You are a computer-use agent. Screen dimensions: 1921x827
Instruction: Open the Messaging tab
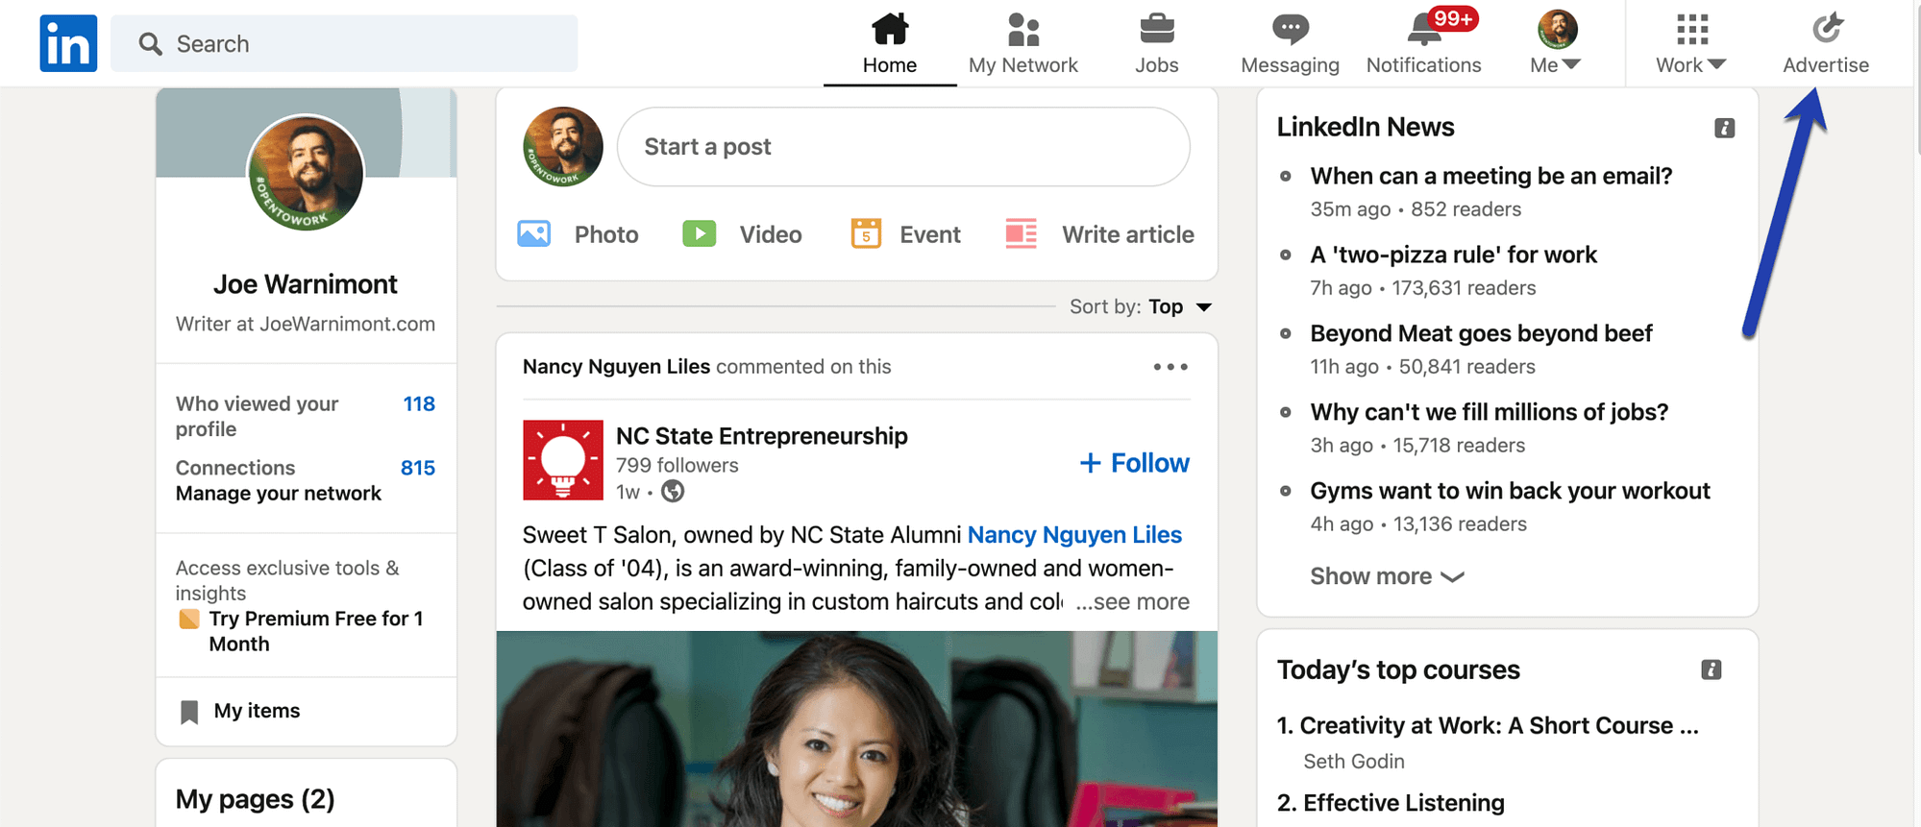click(x=1290, y=44)
